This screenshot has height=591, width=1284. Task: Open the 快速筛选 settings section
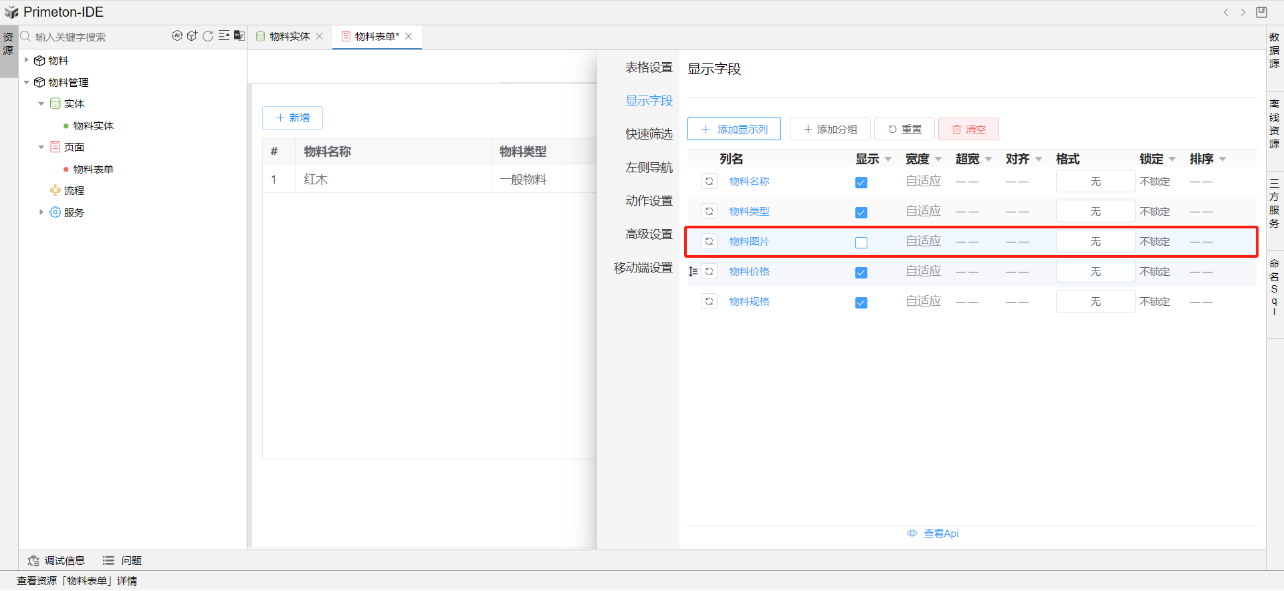(x=649, y=134)
